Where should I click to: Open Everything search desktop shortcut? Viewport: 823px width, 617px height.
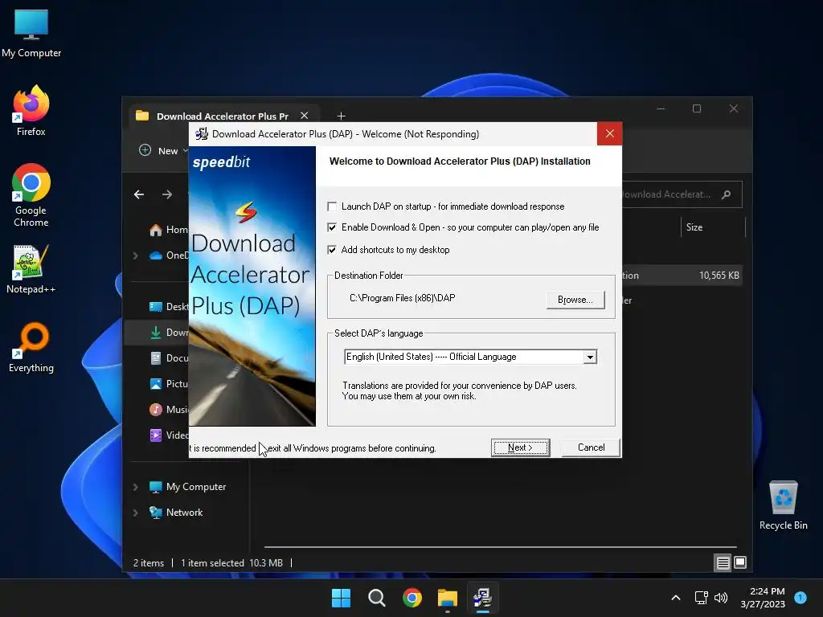tap(31, 348)
